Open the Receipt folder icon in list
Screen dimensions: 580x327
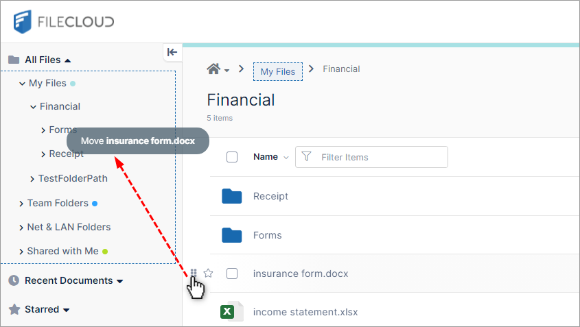click(x=232, y=196)
